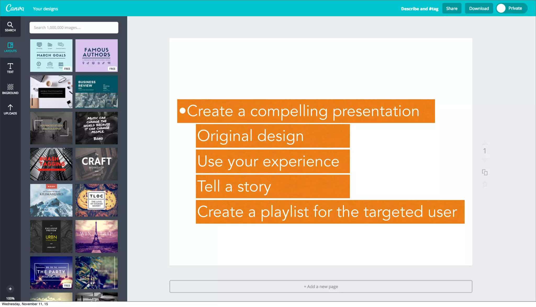This screenshot has width=536, height=307.
Task: Click the image search input field
Action: click(x=74, y=27)
